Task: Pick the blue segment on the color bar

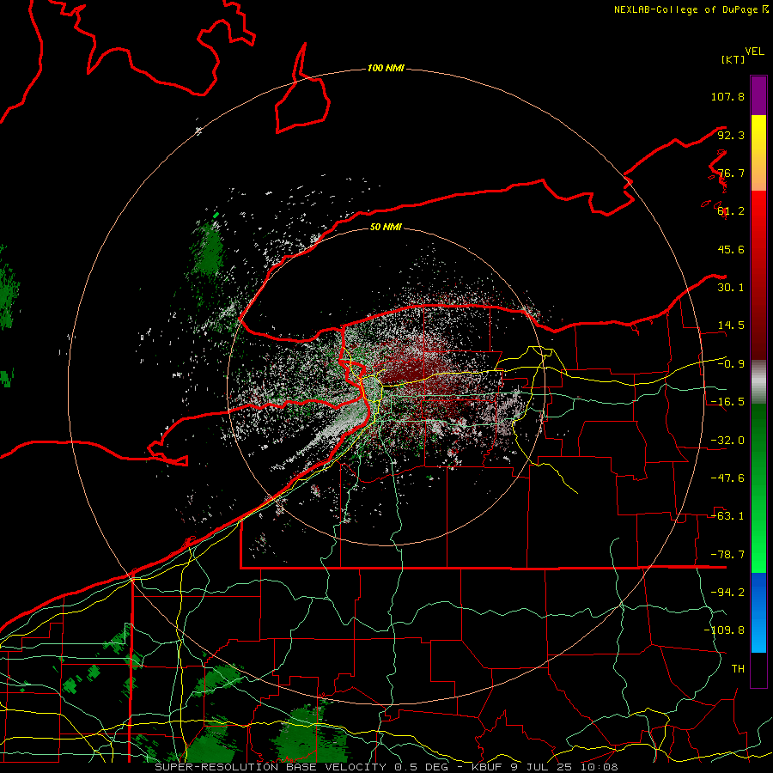Action: tap(758, 612)
